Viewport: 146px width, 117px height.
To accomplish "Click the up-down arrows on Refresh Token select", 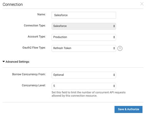I will tap(114, 48).
